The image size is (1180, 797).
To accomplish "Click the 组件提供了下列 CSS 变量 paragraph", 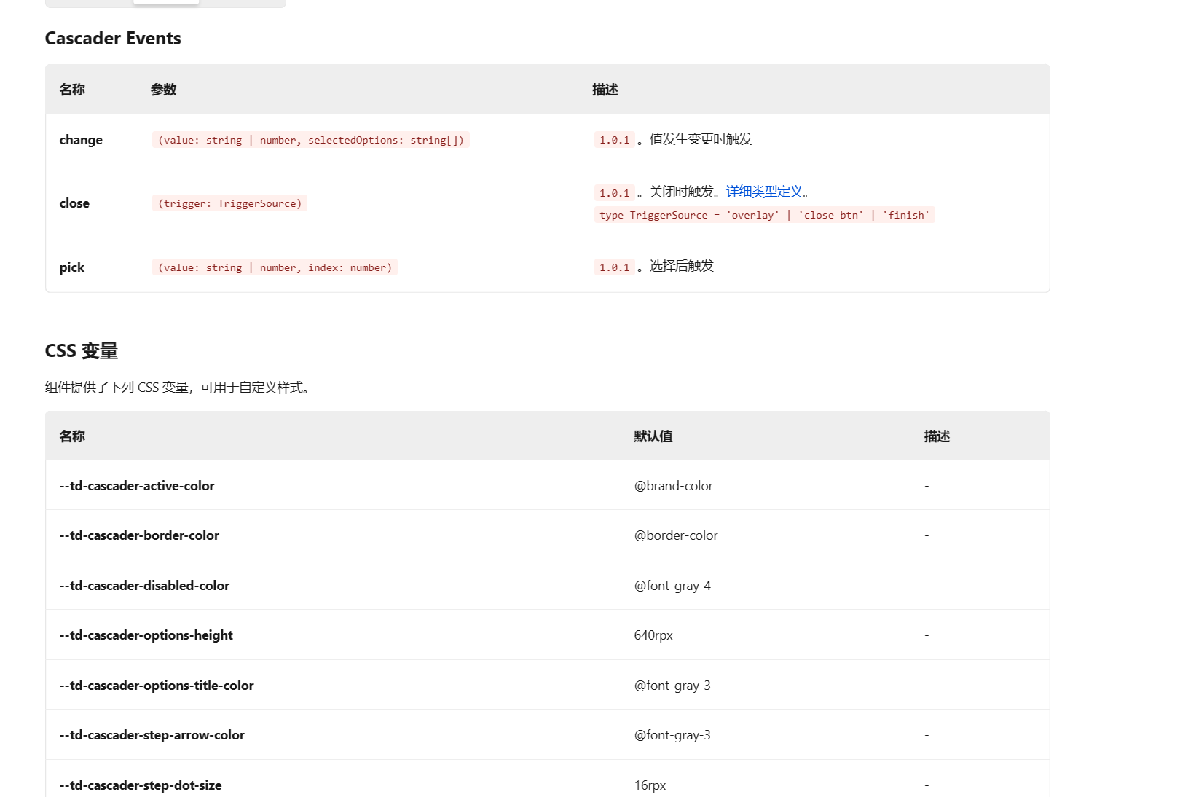I will (x=180, y=388).
